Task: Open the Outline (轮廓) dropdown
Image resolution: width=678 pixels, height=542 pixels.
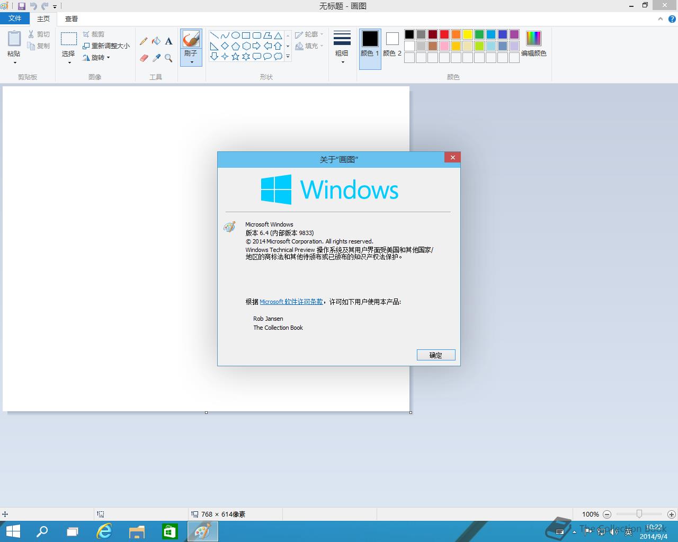Action: pos(309,34)
